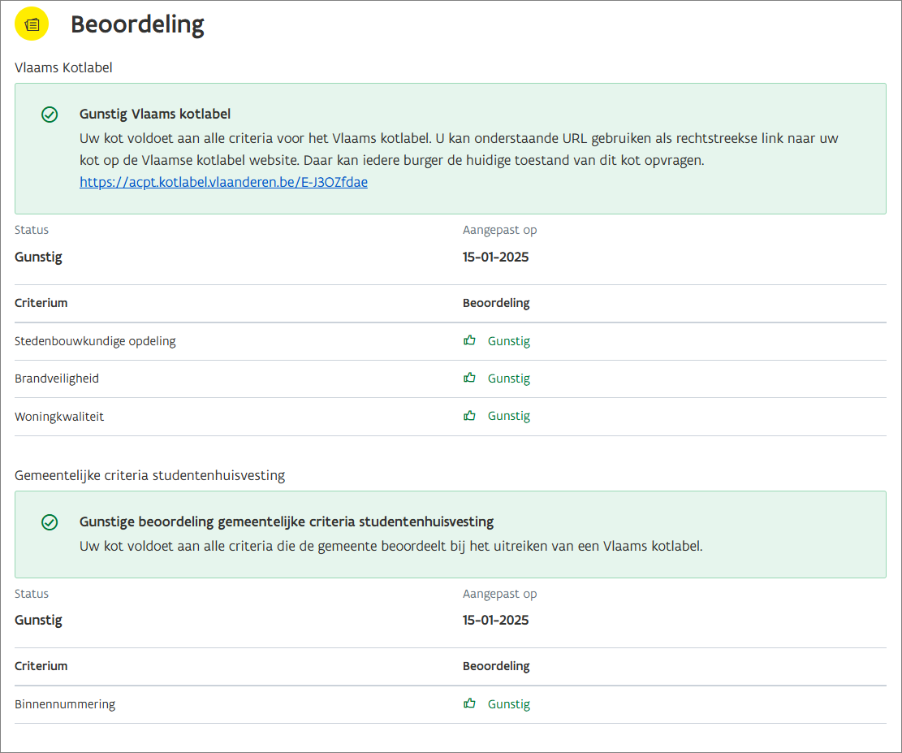
Task: Click thumbs-up icon in Binnennummering row
Action: (469, 703)
